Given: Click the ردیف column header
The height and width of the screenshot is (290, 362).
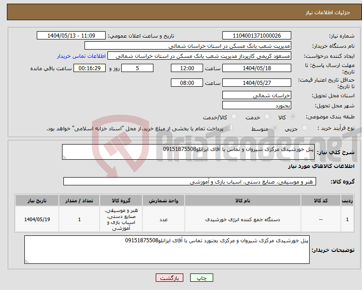Looking at the screenshot, I should click(347, 201).
